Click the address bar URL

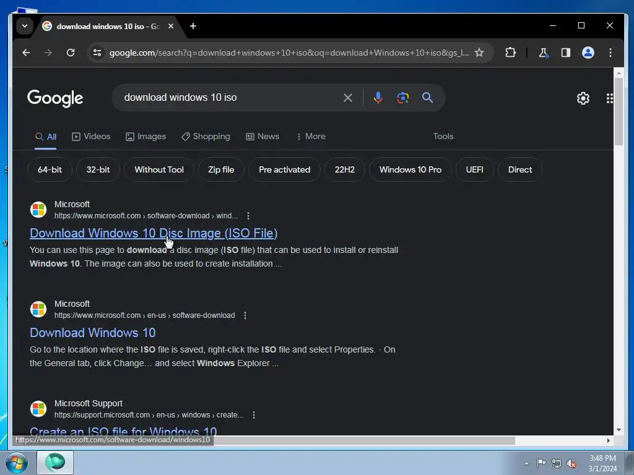(289, 53)
